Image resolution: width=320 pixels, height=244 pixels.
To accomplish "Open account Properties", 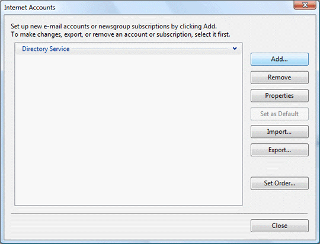I will tap(279, 95).
